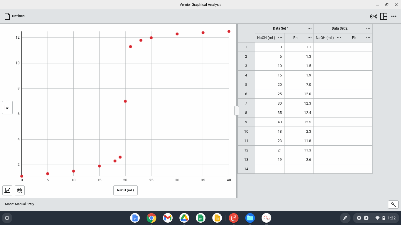Open the wrench tools icon
The width and height of the screenshot is (401, 225).
click(x=393, y=204)
